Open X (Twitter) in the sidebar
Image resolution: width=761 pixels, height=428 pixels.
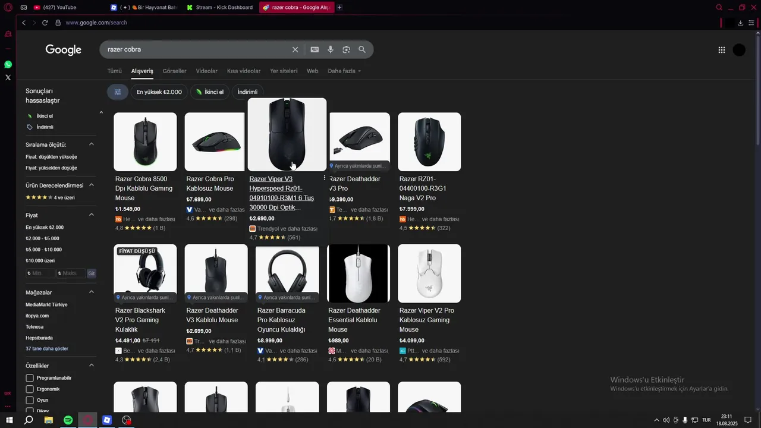pos(8,77)
